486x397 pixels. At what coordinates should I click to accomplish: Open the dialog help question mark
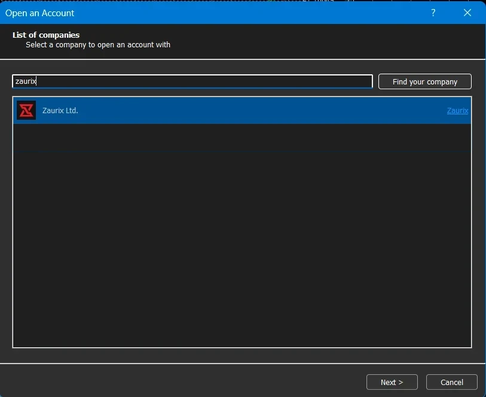[433, 13]
